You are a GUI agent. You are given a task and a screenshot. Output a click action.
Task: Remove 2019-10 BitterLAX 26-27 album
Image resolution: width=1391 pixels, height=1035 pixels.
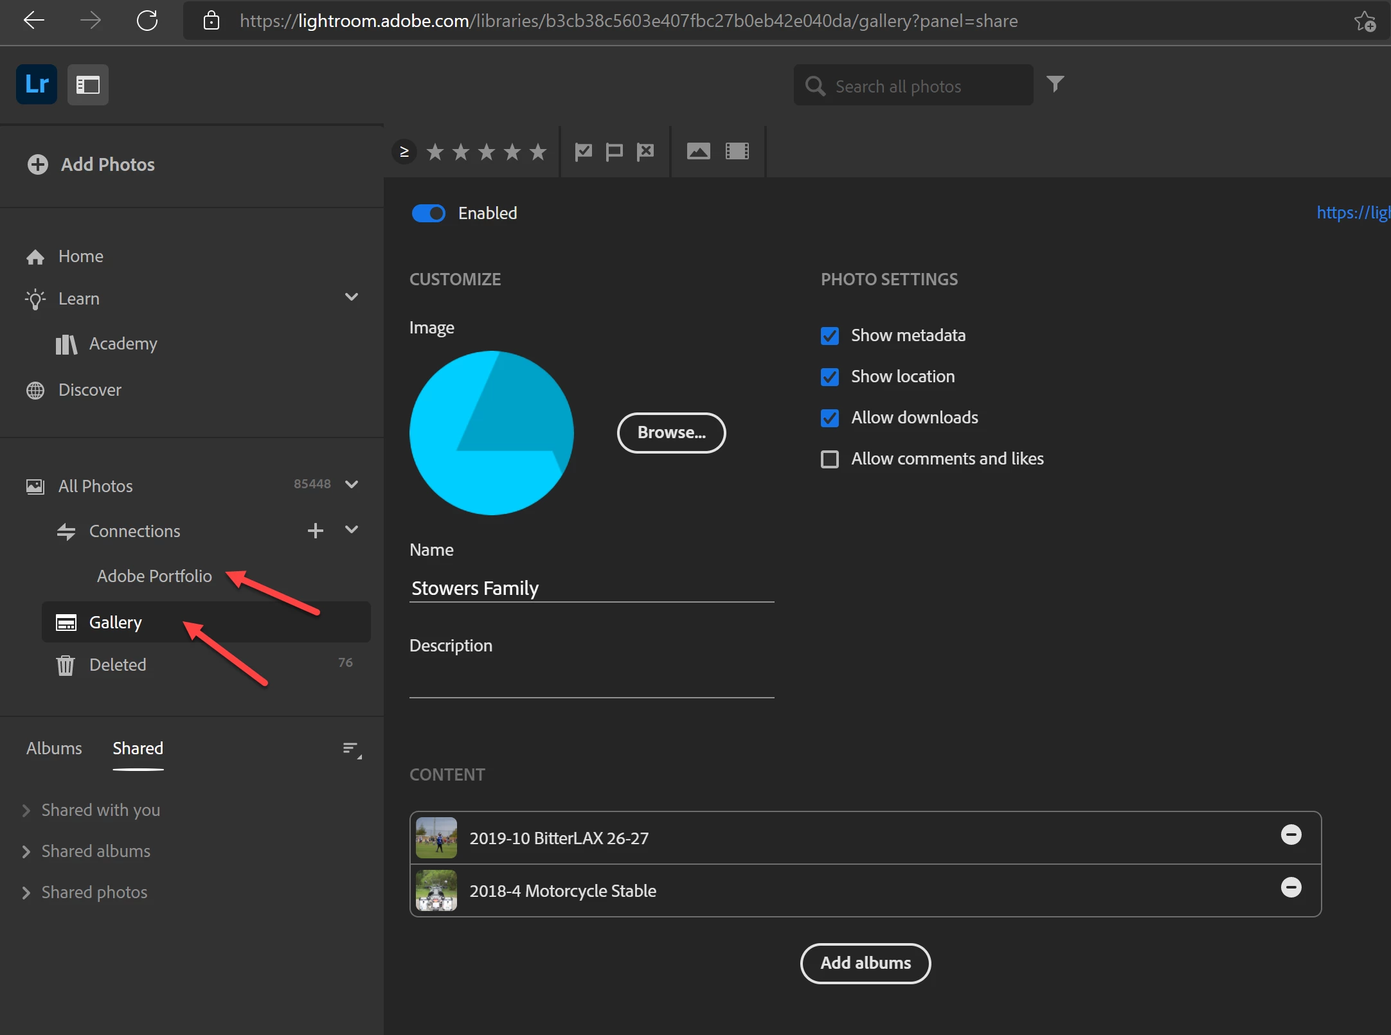[1291, 835]
